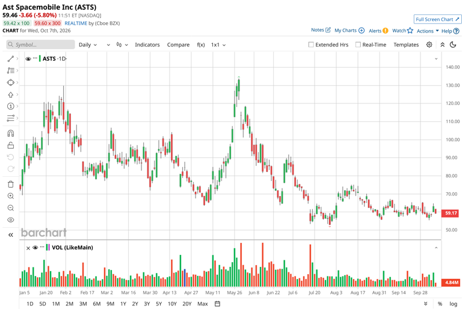Open the calendar date range picker
Screen dimensions: 462x309
pyautogui.click(x=217, y=304)
